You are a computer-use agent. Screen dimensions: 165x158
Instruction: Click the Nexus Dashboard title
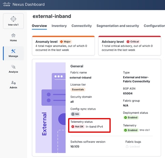tap(29, 4)
